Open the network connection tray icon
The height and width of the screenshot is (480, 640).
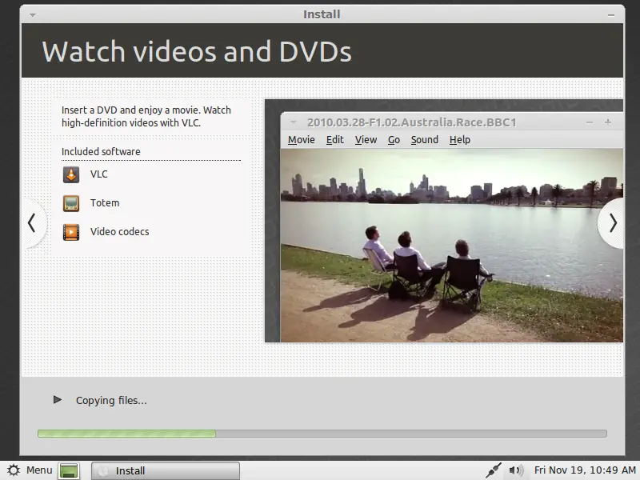pyautogui.click(x=493, y=470)
